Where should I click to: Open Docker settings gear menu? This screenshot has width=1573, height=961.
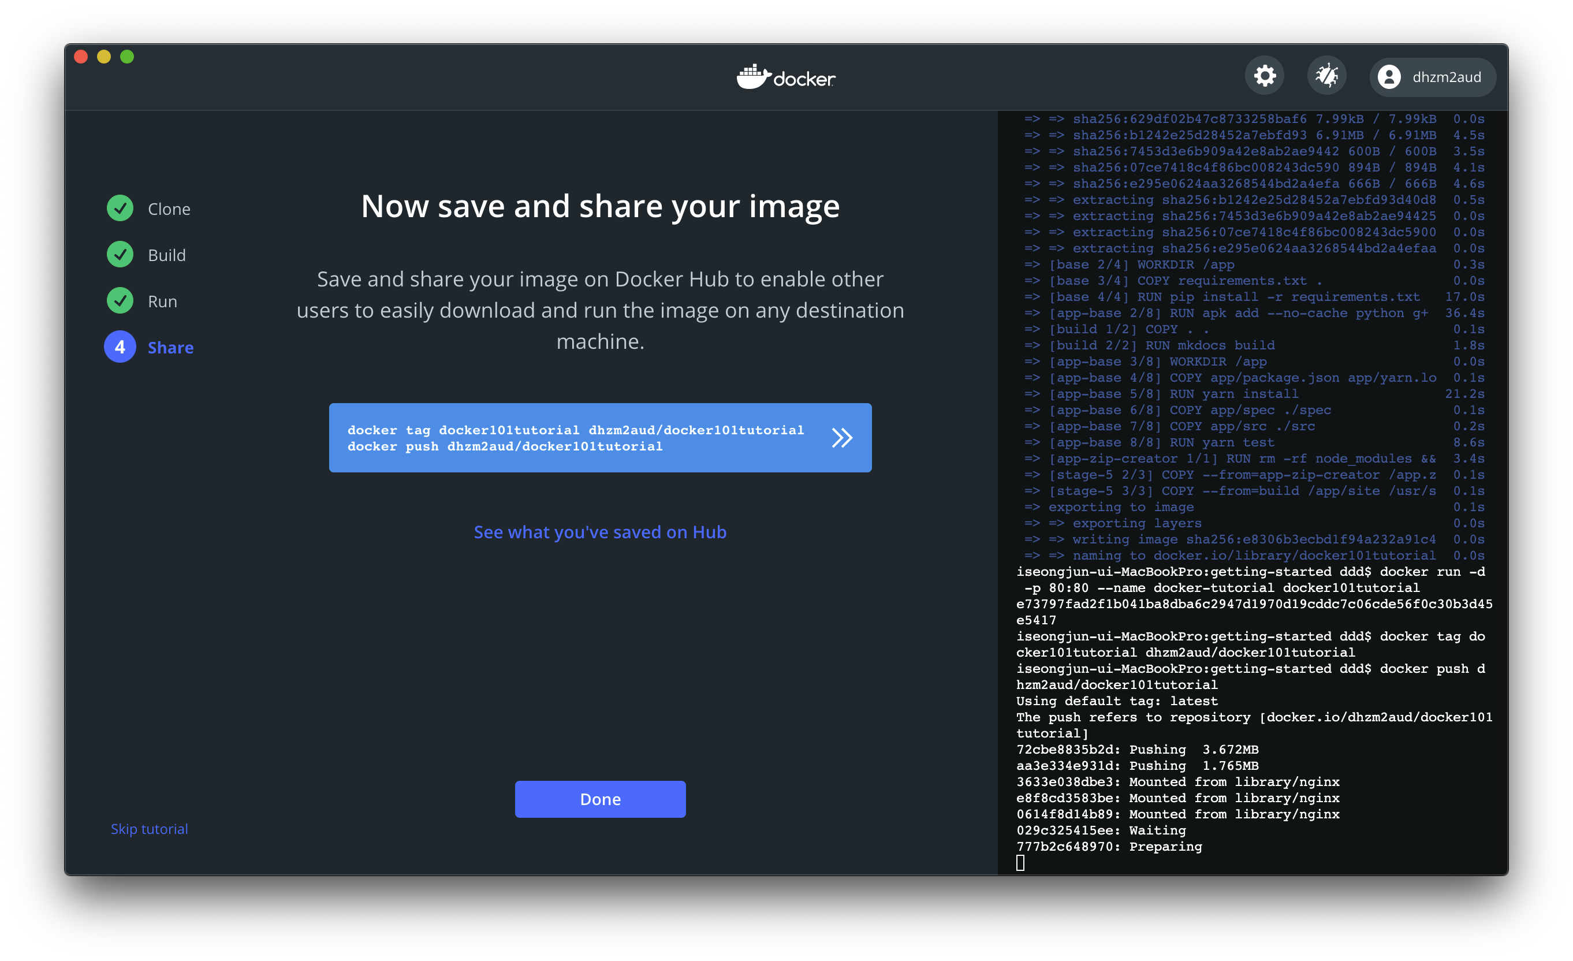(1264, 76)
